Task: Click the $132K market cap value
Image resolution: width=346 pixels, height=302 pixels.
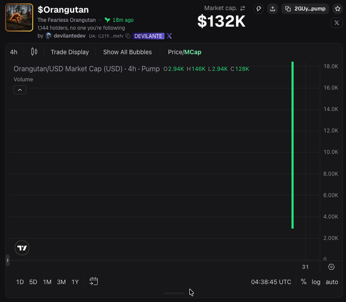Action: (221, 21)
